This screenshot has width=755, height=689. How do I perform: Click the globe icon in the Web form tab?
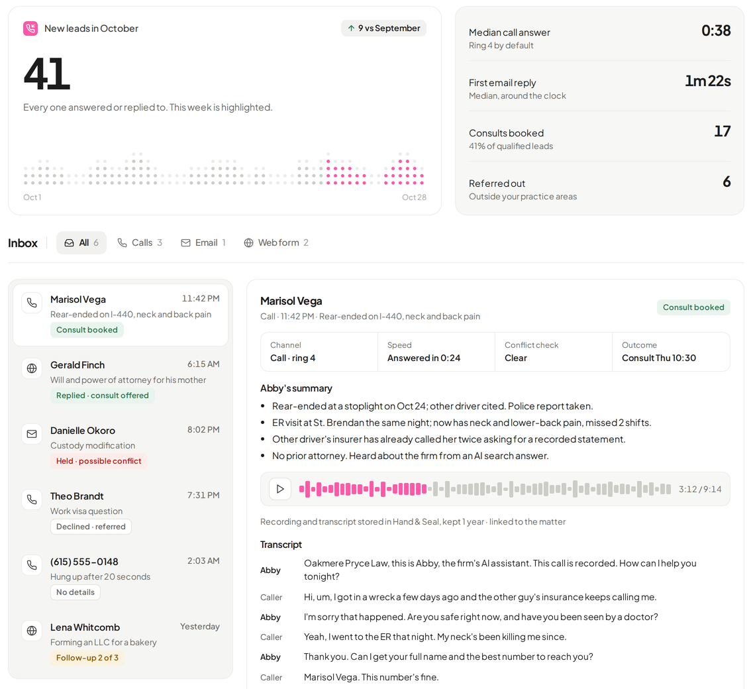(248, 243)
